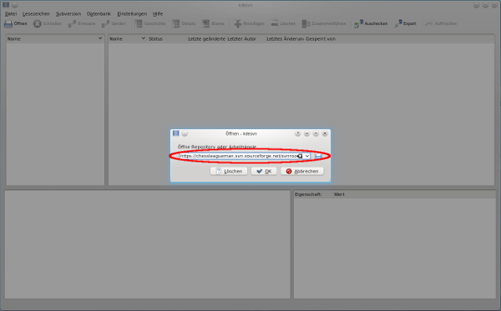This screenshot has width=501, height=311.
Task: Open the Hilfe menu
Action: (x=158, y=13)
